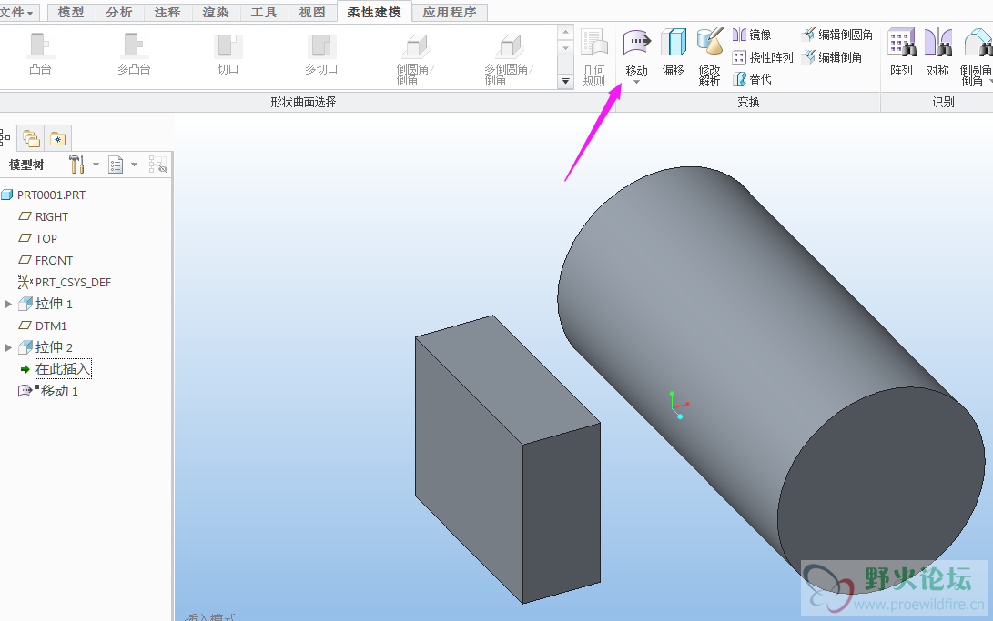
Task: Select the 多倒圆角/倒角 (Multi Round/Chamfer) tool
Action: [x=509, y=59]
